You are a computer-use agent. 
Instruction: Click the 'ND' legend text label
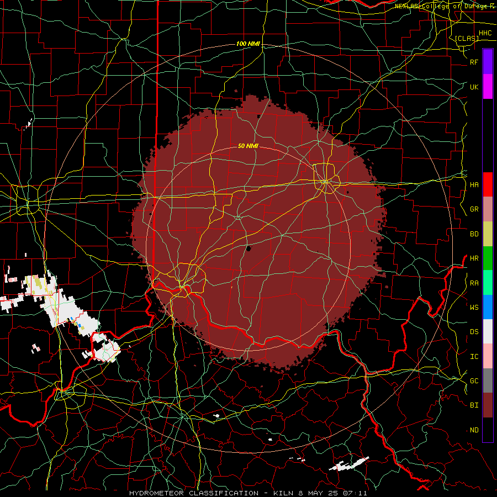click(474, 430)
